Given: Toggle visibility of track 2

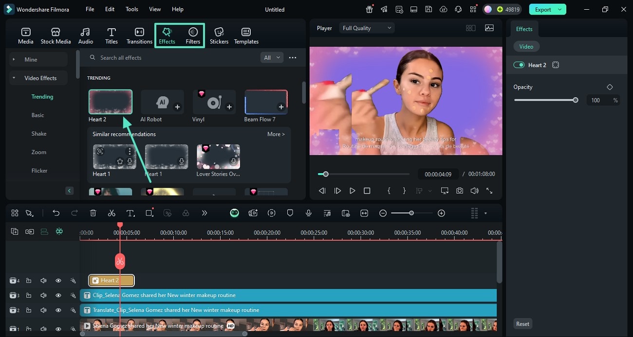Looking at the screenshot, I should (58, 310).
